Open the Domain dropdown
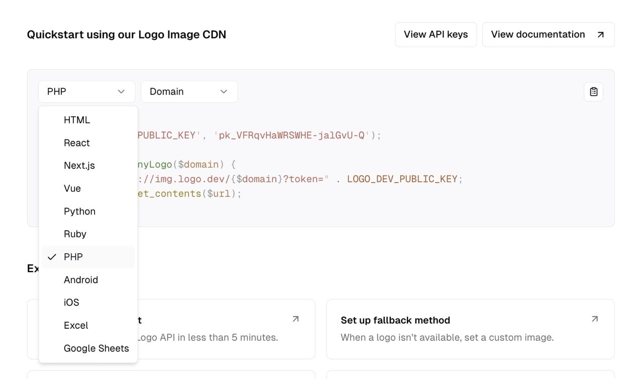The height and width of the screenshot is (379, 643). 189,92
